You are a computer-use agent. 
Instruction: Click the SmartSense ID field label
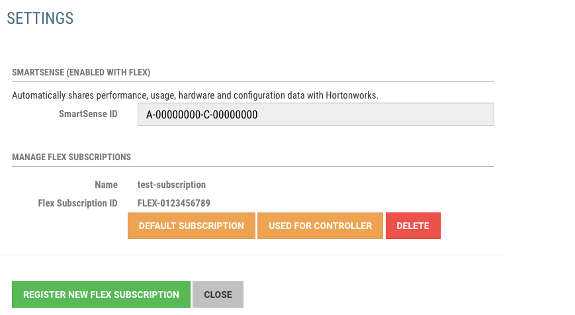(x=88, y=114)
